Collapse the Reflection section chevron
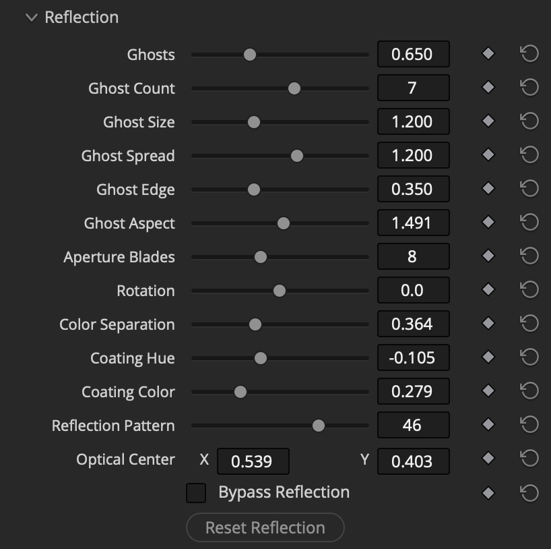The height and width of the screenshot is (549, 551). click(32, 18)
